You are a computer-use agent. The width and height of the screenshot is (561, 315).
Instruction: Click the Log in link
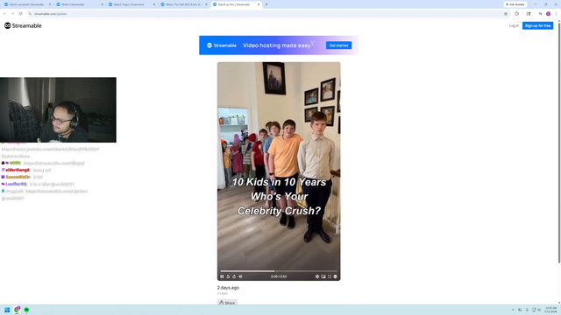514,25
